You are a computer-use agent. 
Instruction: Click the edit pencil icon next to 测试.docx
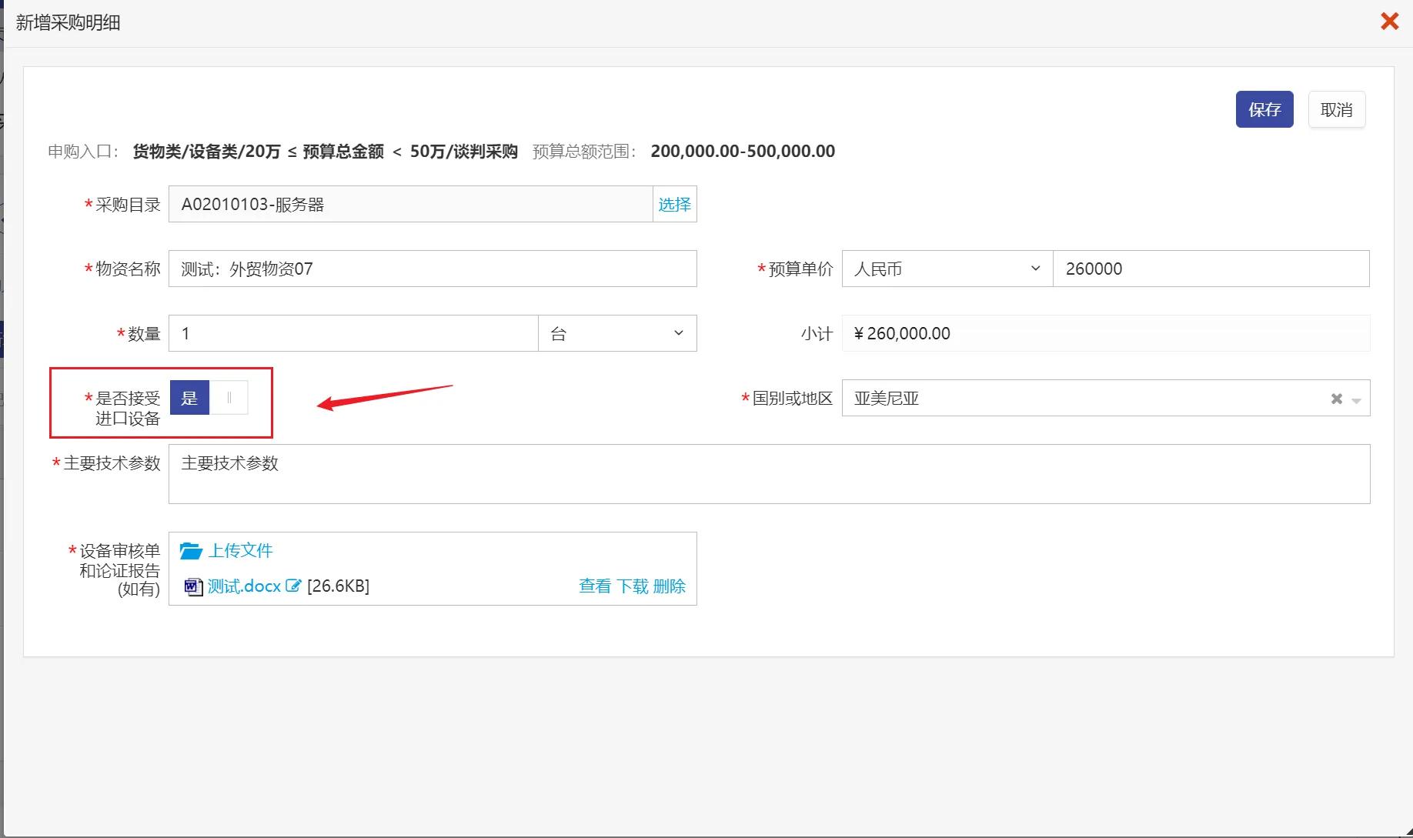pyautogui.click(x=293, y=586)
